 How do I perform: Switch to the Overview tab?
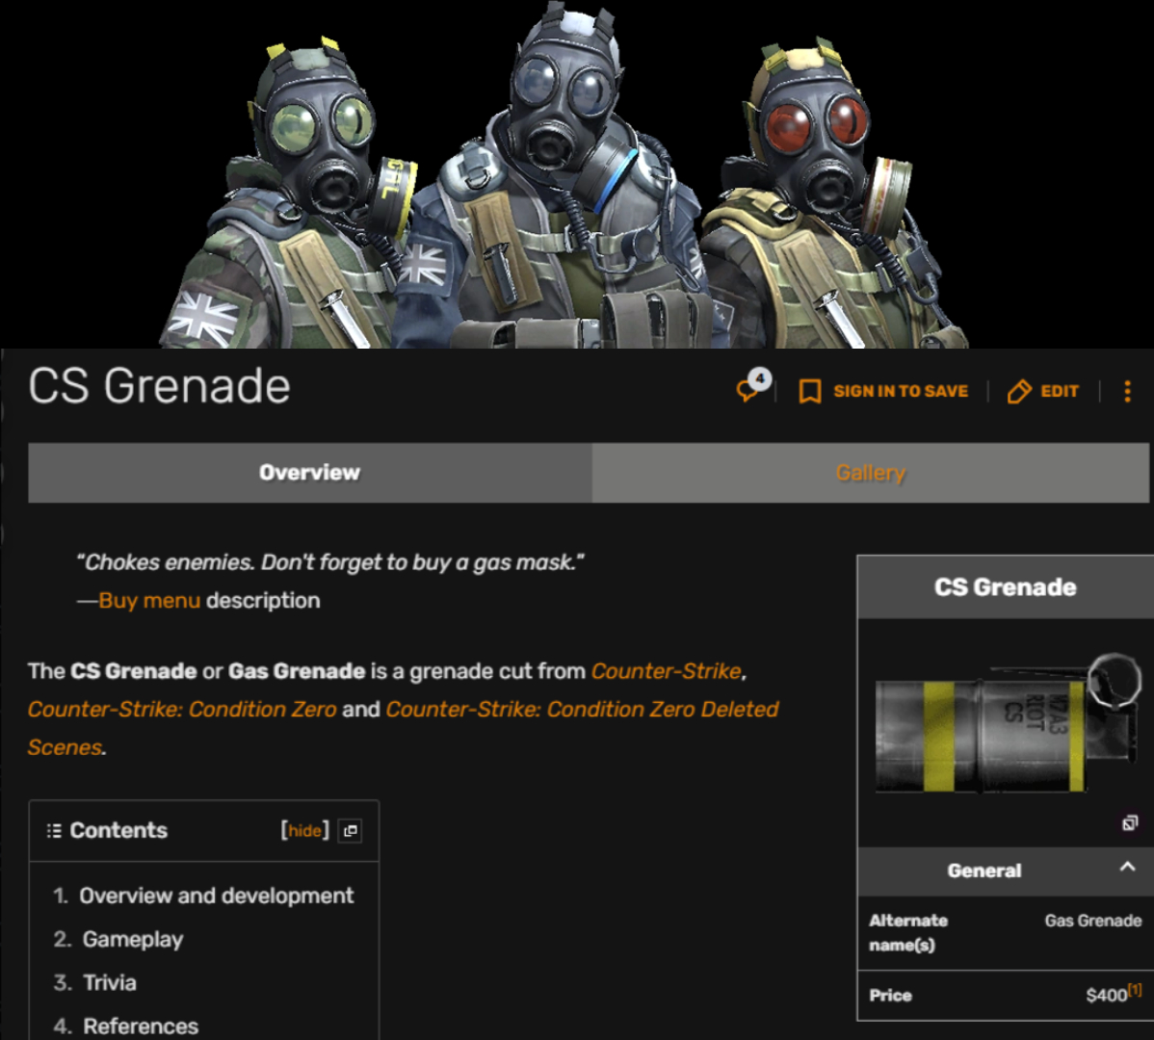click(x=310, y=473)
